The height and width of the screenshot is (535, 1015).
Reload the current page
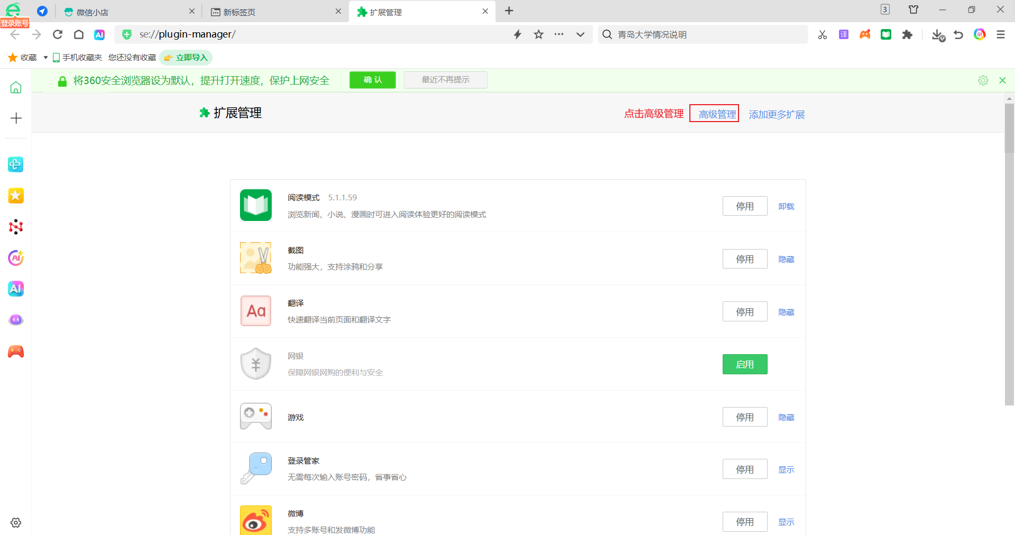[58, 34]
